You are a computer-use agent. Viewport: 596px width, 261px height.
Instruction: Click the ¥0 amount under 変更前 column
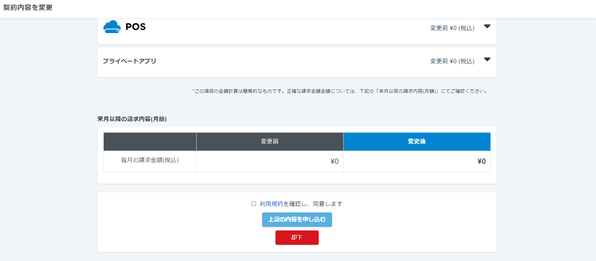pyautogui.click(x=334, y=161)
